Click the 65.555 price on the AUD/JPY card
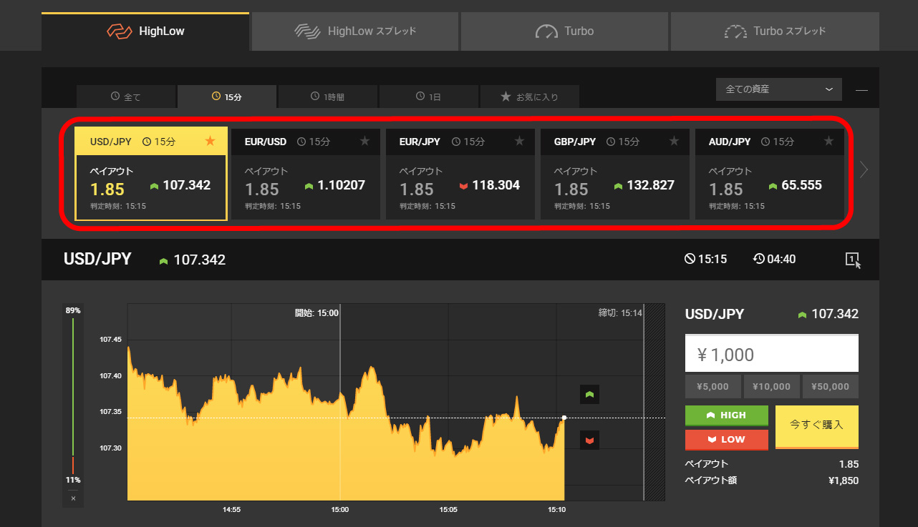The width and height of the screenshot is (918, 527). pos(801,185)
